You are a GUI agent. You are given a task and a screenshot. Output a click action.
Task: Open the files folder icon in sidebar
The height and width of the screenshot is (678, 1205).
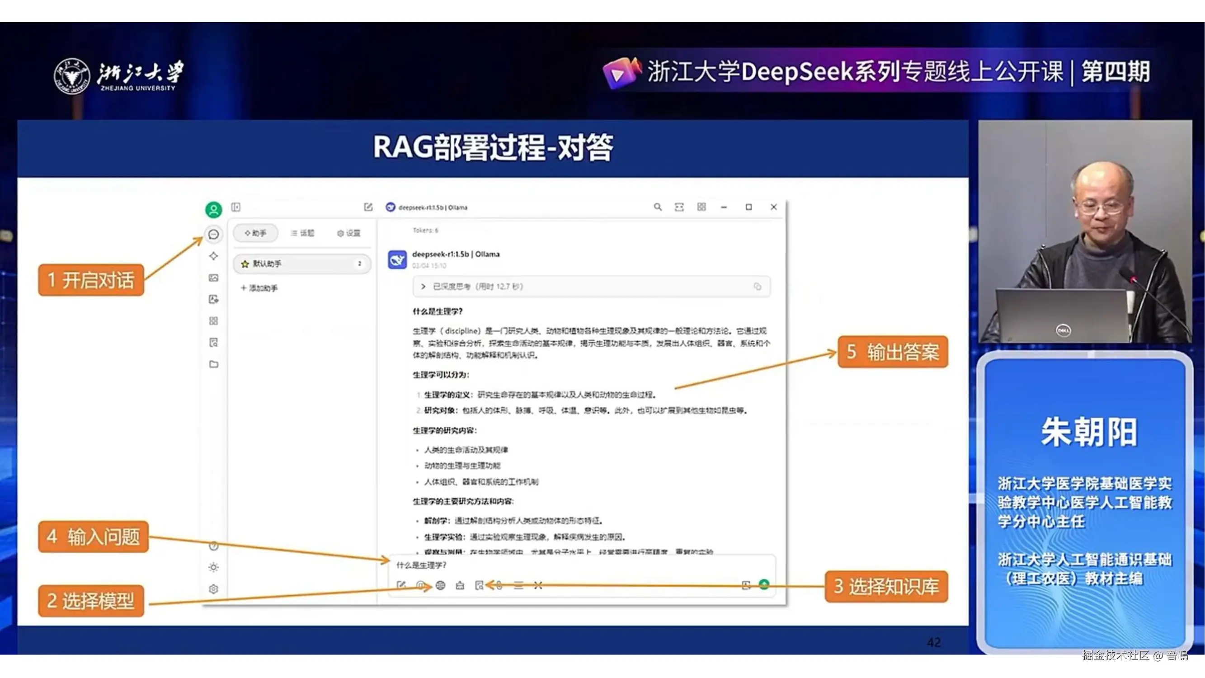(214, 364)
